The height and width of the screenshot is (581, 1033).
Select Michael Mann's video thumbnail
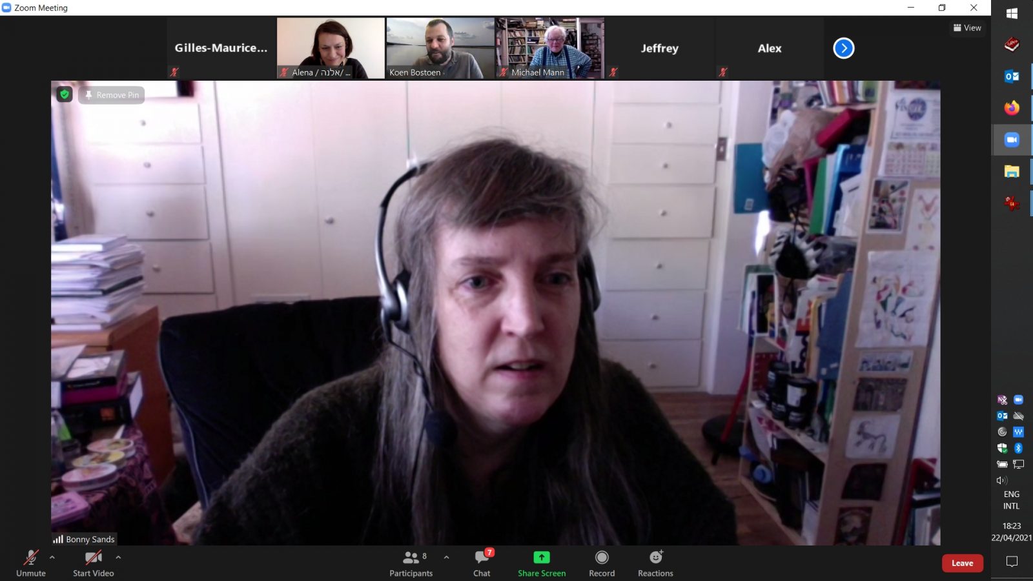[x=550, y=48]
